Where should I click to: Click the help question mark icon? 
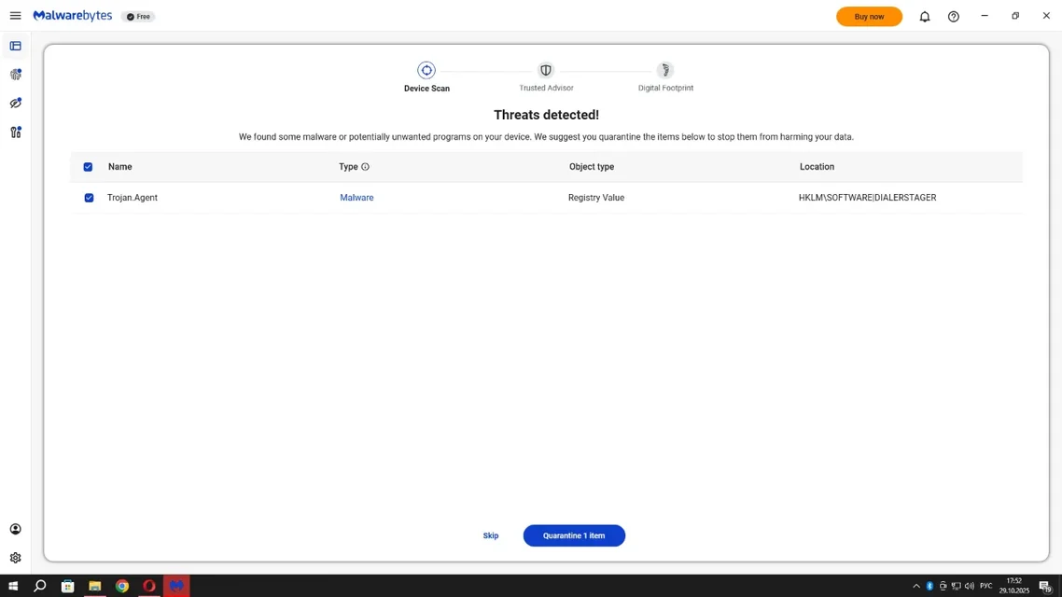(x=953, y=17)
